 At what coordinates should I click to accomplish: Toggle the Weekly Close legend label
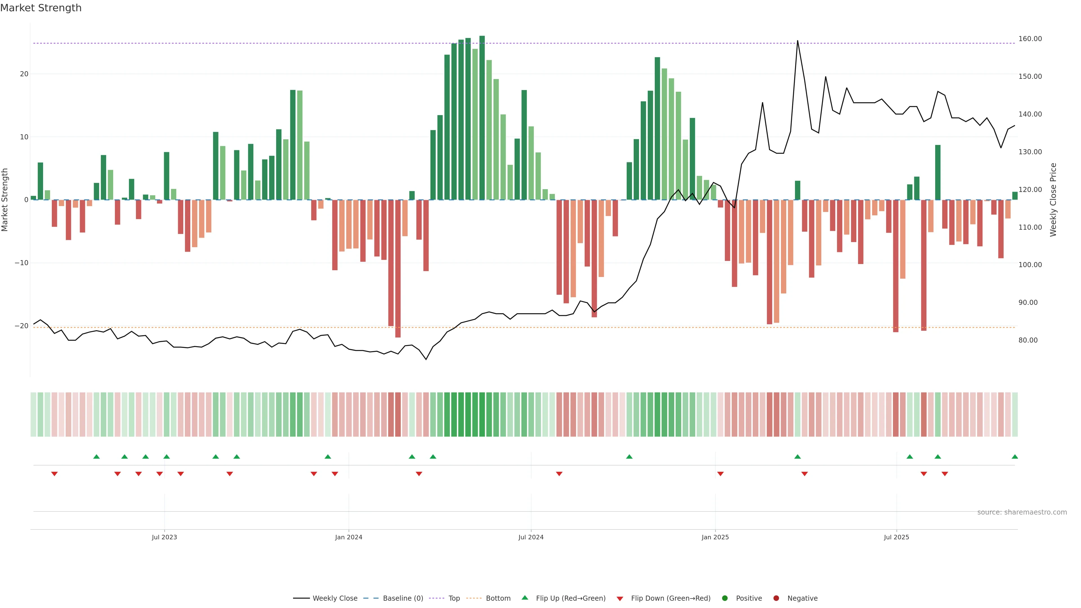point(335,598)
